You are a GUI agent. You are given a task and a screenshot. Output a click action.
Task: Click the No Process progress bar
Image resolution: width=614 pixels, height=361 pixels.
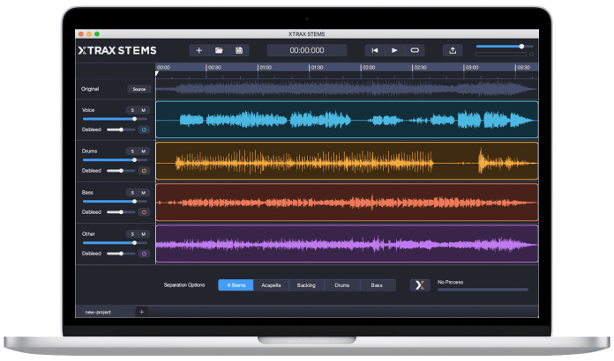483,290
